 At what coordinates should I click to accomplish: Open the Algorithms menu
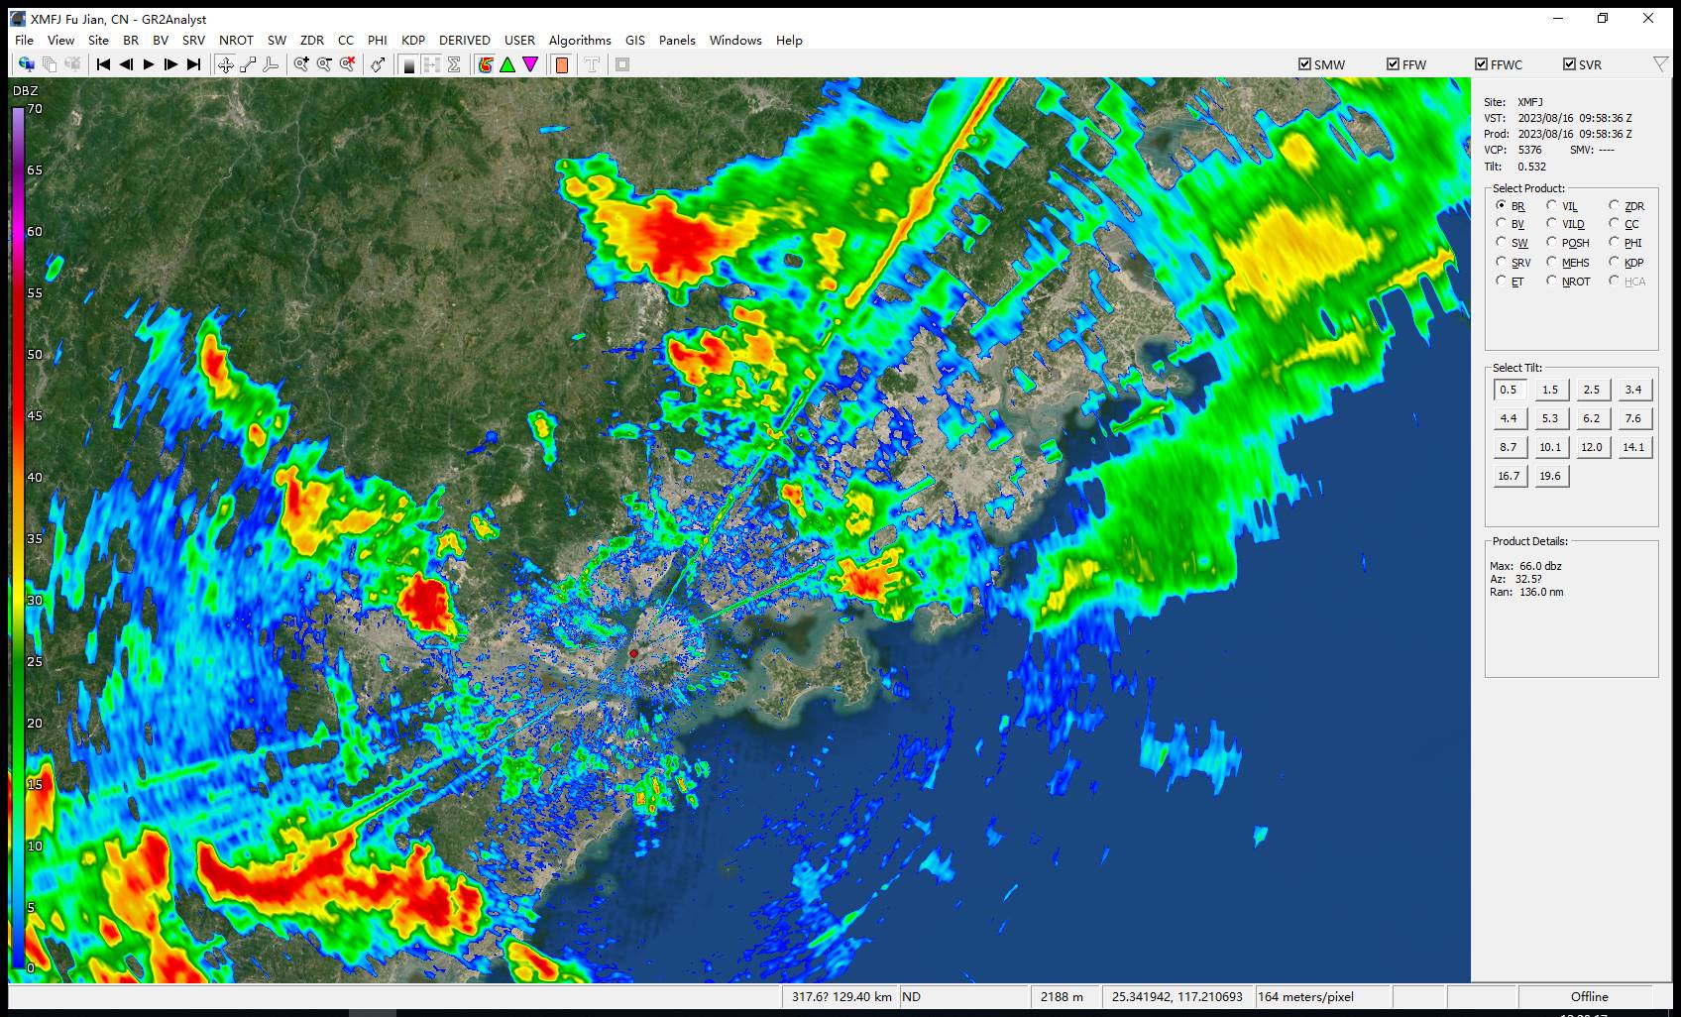click(x=579, y=41)
